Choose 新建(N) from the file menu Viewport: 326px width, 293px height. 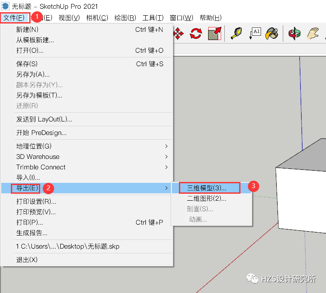pos(87,30)
